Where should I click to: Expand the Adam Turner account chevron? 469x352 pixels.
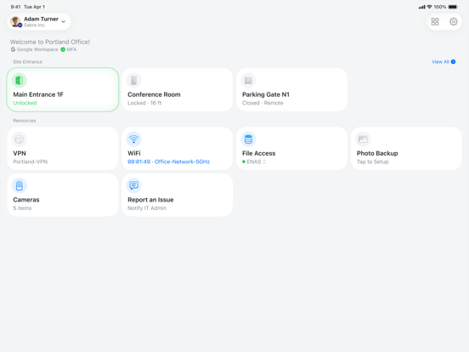[64, 21]
